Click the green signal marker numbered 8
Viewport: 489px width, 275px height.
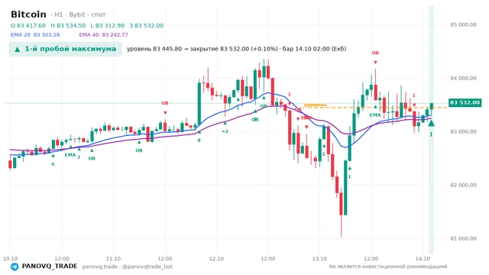[x=199, y=137]
